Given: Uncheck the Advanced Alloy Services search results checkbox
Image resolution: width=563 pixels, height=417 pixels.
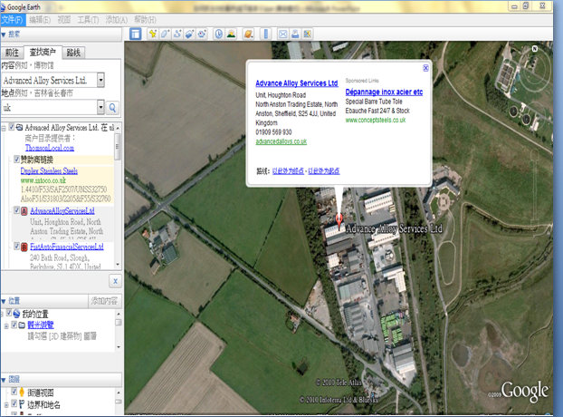Looking at the screenshot, I should pos(12,127).
